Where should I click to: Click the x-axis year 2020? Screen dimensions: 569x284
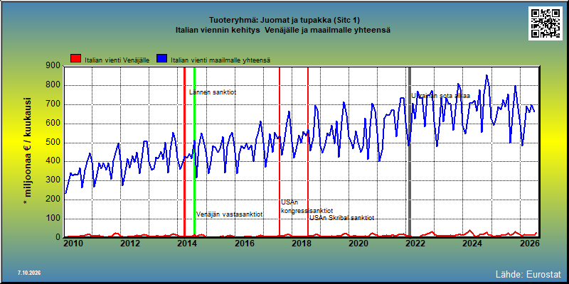point(358,244)
